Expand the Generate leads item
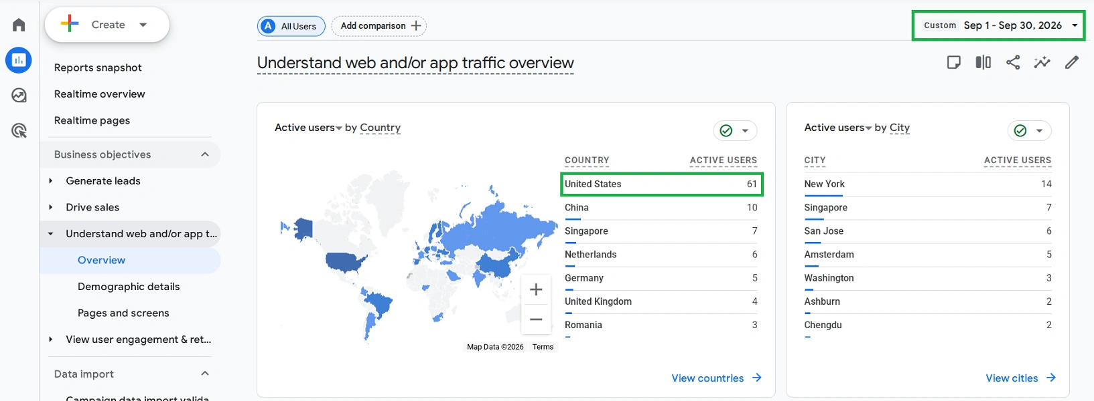Viewport: 1094px width, 401px height. 50,181
